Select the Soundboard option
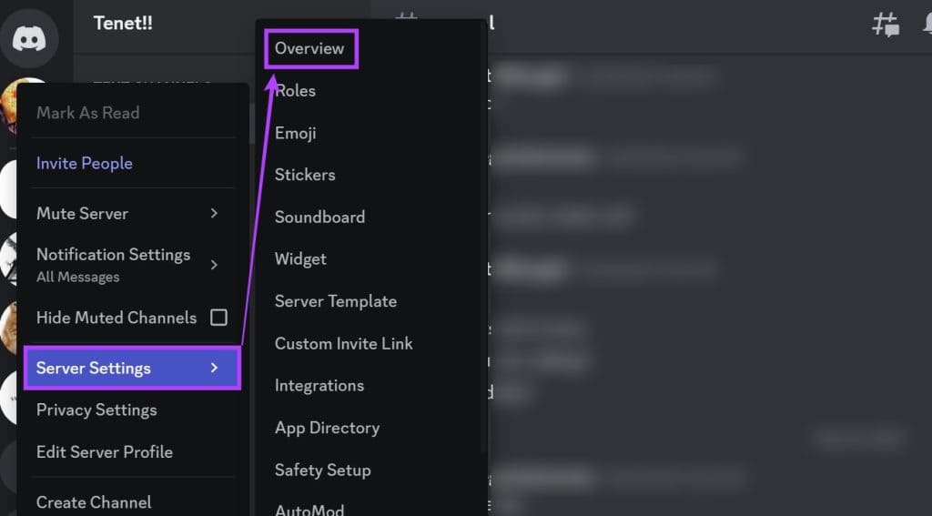Viewport: 932px width, 516px height. (x=319, y=217)
